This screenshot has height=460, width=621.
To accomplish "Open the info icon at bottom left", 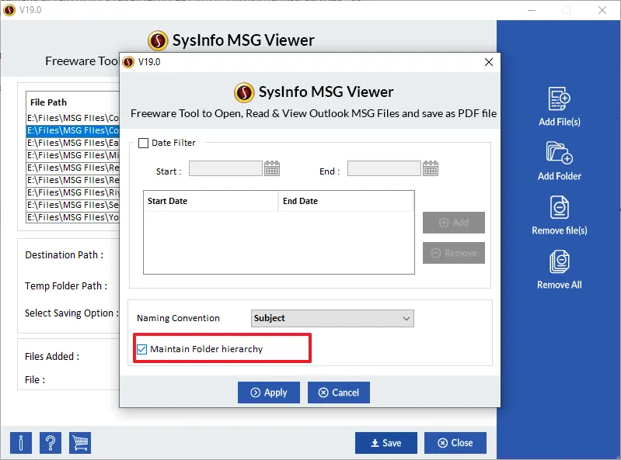I will [x=21, y=443].
